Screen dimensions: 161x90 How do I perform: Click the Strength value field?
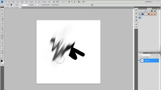point(36,5)
